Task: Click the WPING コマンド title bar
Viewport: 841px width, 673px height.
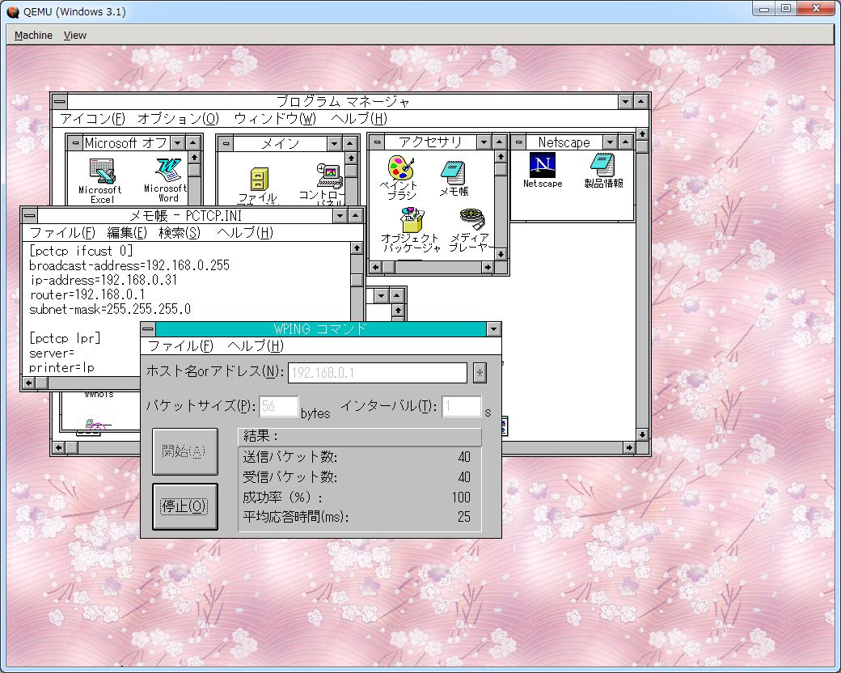Action: click(321, 329)
